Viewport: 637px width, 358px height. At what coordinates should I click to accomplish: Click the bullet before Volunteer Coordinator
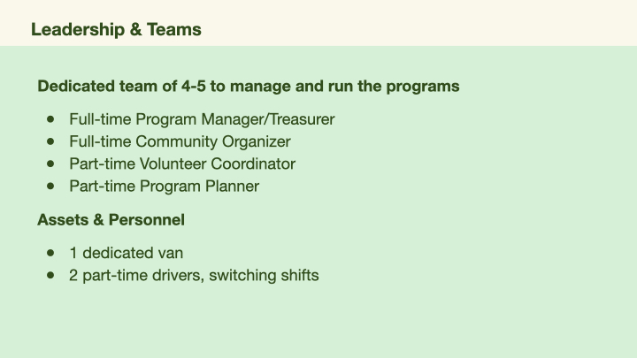coord(50,164)
